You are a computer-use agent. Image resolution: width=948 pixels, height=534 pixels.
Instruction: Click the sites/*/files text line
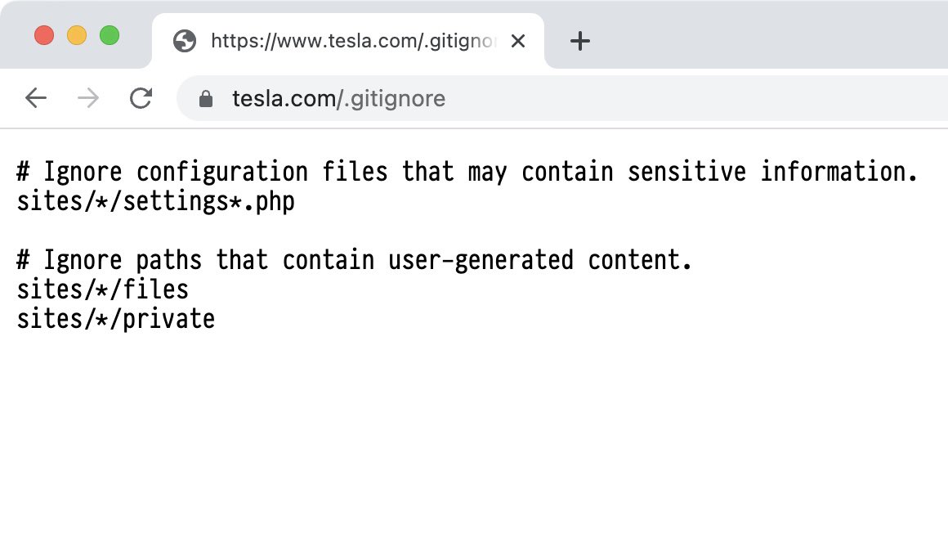(103, 289)
